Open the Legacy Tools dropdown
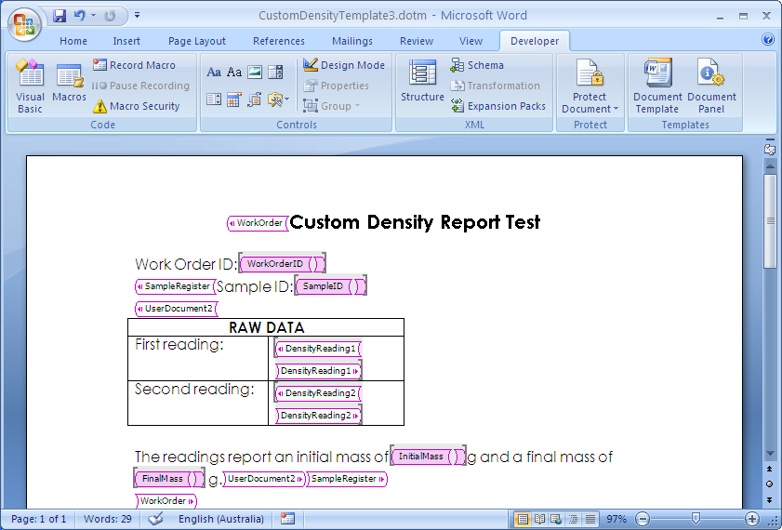Screen dimensions: 782x530 click(x=278, y=99)
